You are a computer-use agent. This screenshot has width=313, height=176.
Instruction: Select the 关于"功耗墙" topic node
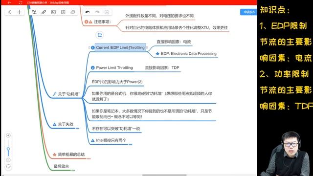[x=68, y=94]
